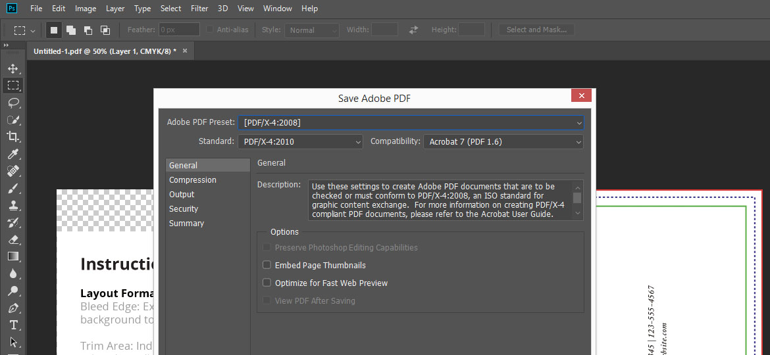Open the File menu

tap(36, 9)
